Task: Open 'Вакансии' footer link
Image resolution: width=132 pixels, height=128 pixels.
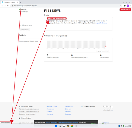Action: click(68, 114)
